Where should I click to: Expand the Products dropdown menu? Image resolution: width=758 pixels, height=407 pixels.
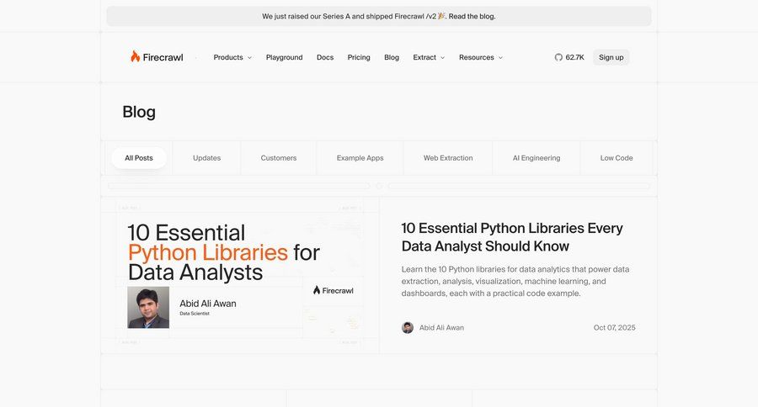232,57
